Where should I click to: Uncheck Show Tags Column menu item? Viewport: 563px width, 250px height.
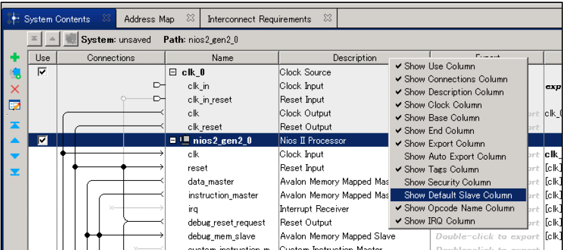(x=441, y=169)
